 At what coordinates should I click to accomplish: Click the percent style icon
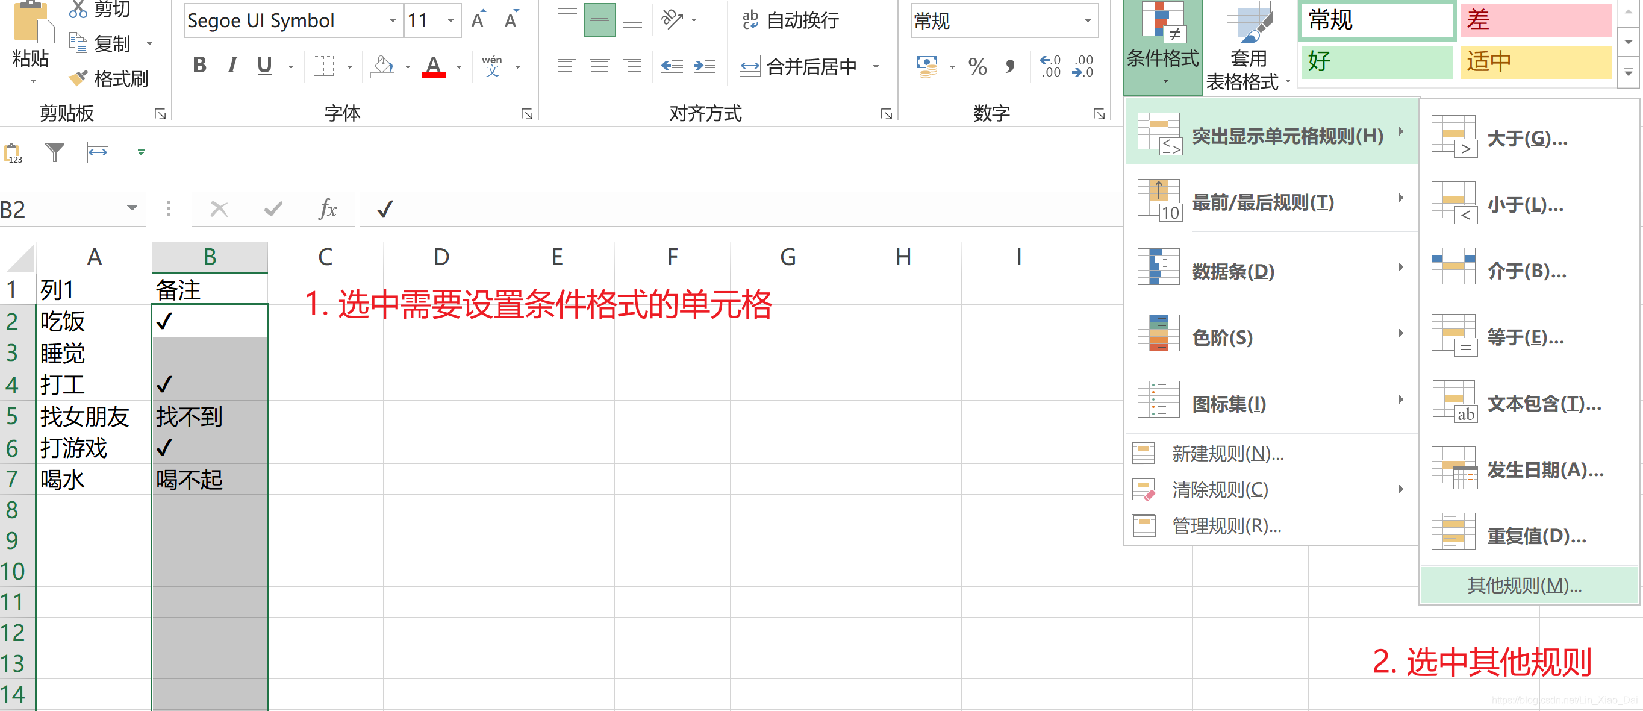pos(977,66)
